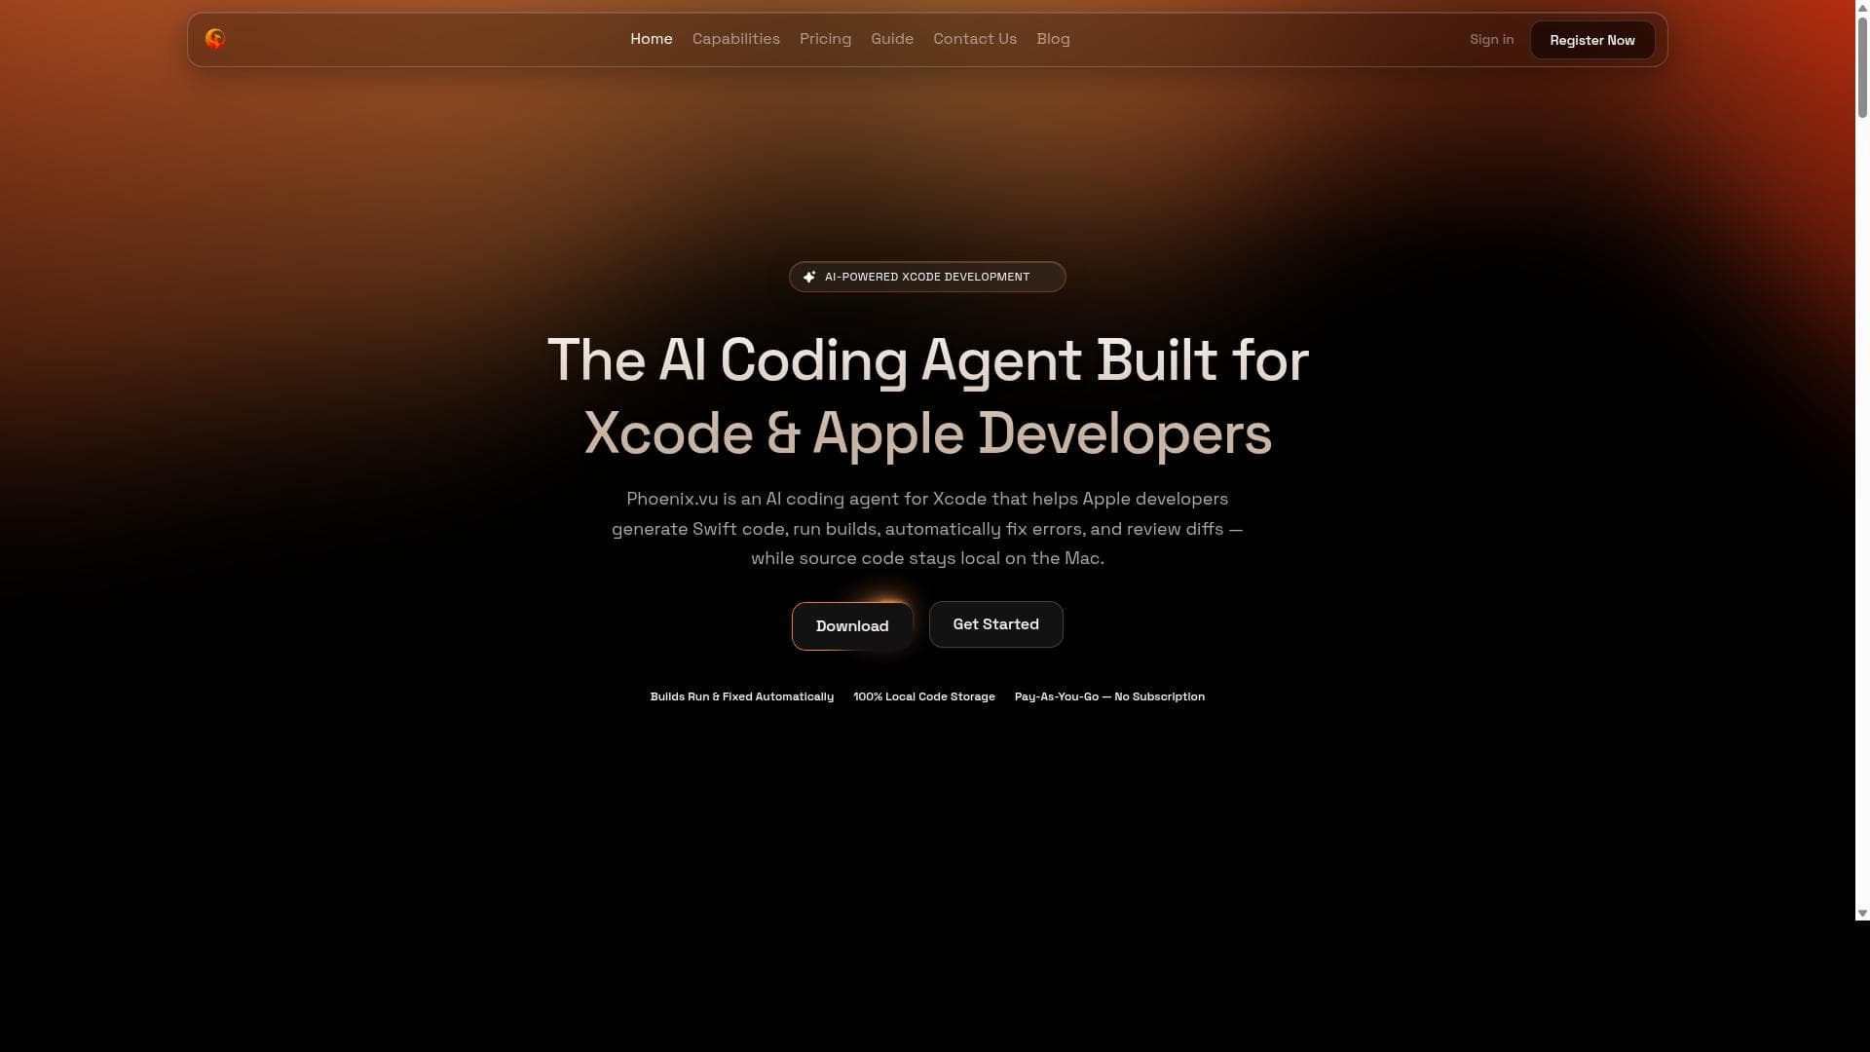
Task: Click the sparkle icon in the AI-powered badge
Action: click(809, 277)
